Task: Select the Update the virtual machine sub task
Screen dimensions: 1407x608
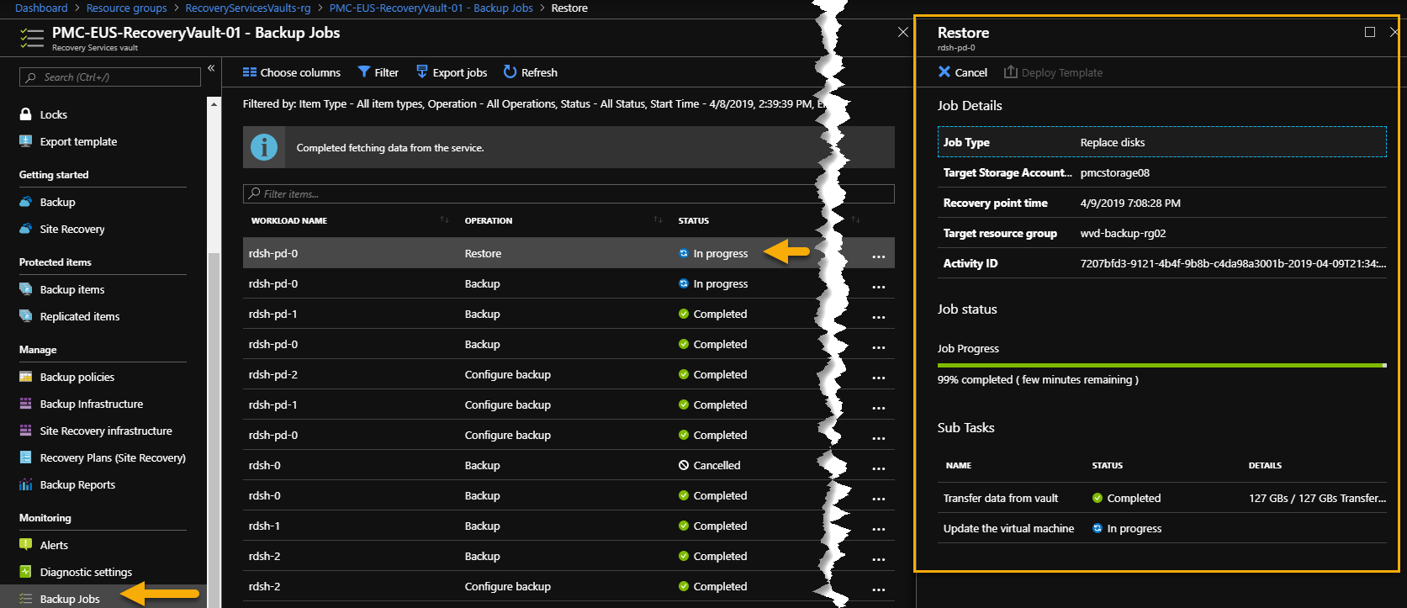Action: (1162, 528)
